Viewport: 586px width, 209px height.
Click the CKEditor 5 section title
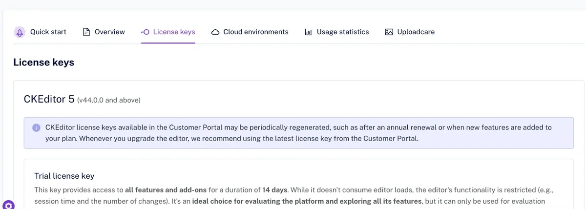tap(49, 100)
